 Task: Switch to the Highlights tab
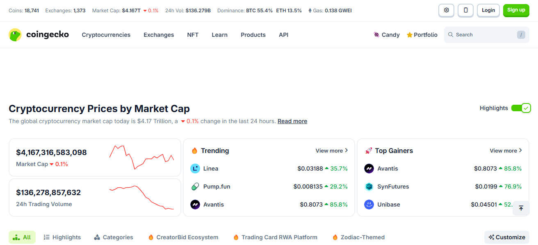click(x=62, y=237)
